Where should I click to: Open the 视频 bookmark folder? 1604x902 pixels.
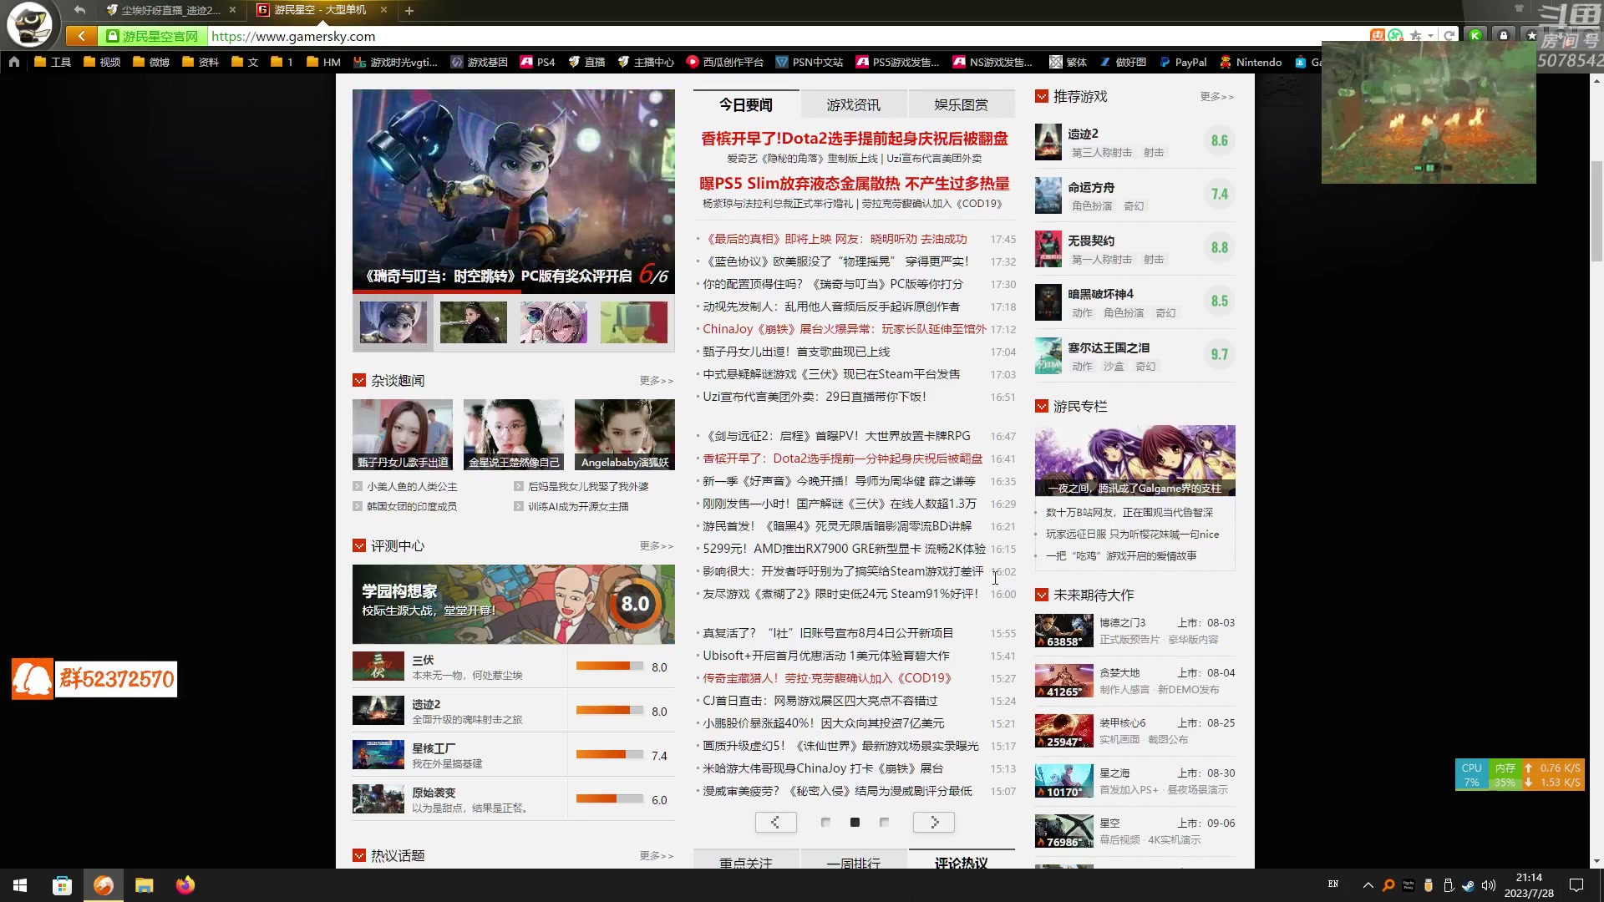click(102, 62)
